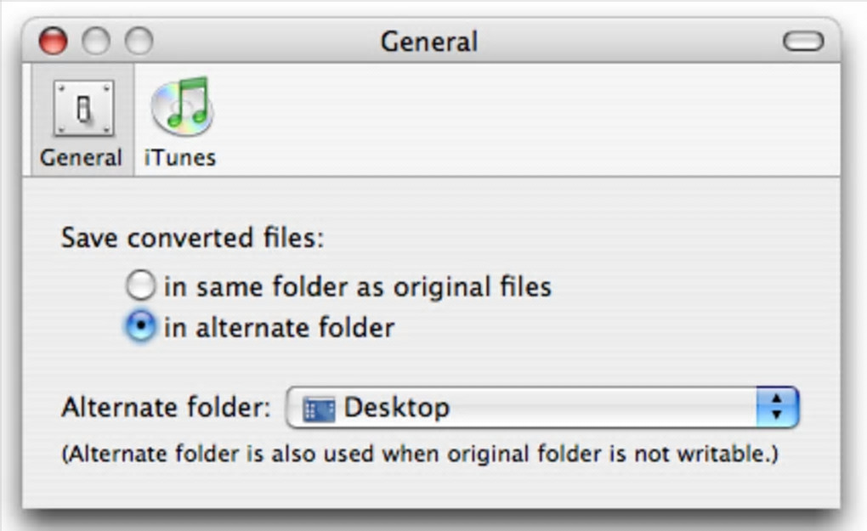Open iTunes preferences via the CD icon

point(181,105)
